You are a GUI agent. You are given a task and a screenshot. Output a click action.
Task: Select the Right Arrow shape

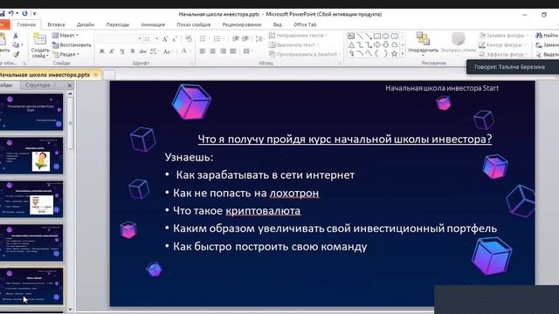(377, 44)
